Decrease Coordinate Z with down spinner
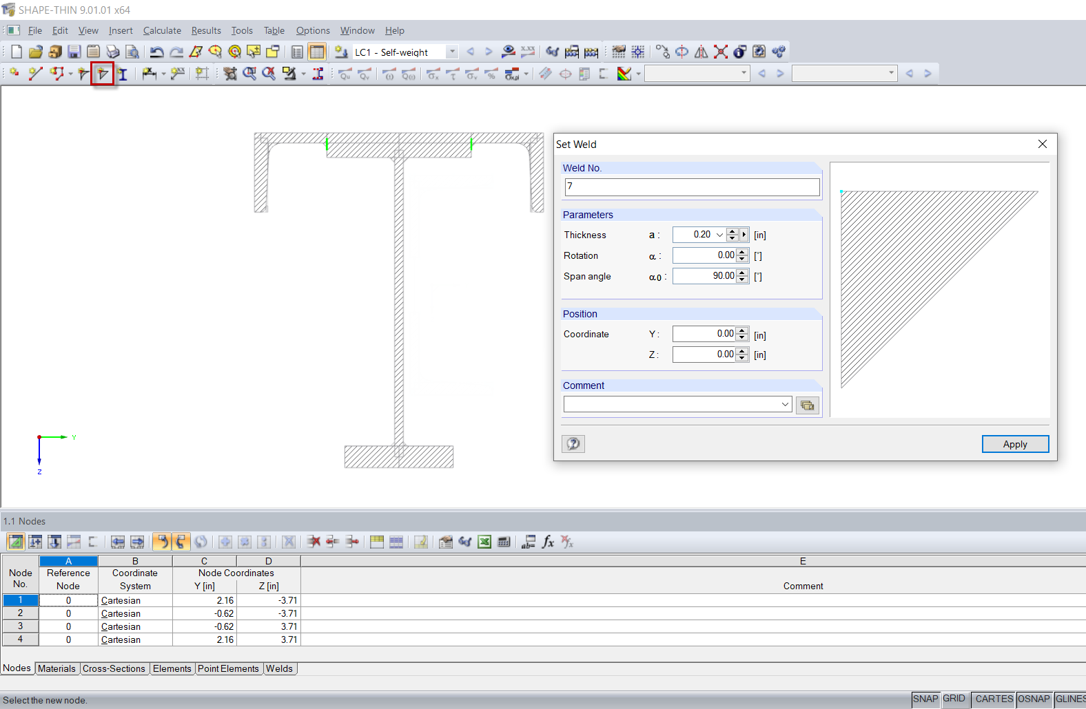Screen dimensions: 1086x709 [x=742, y=358]
